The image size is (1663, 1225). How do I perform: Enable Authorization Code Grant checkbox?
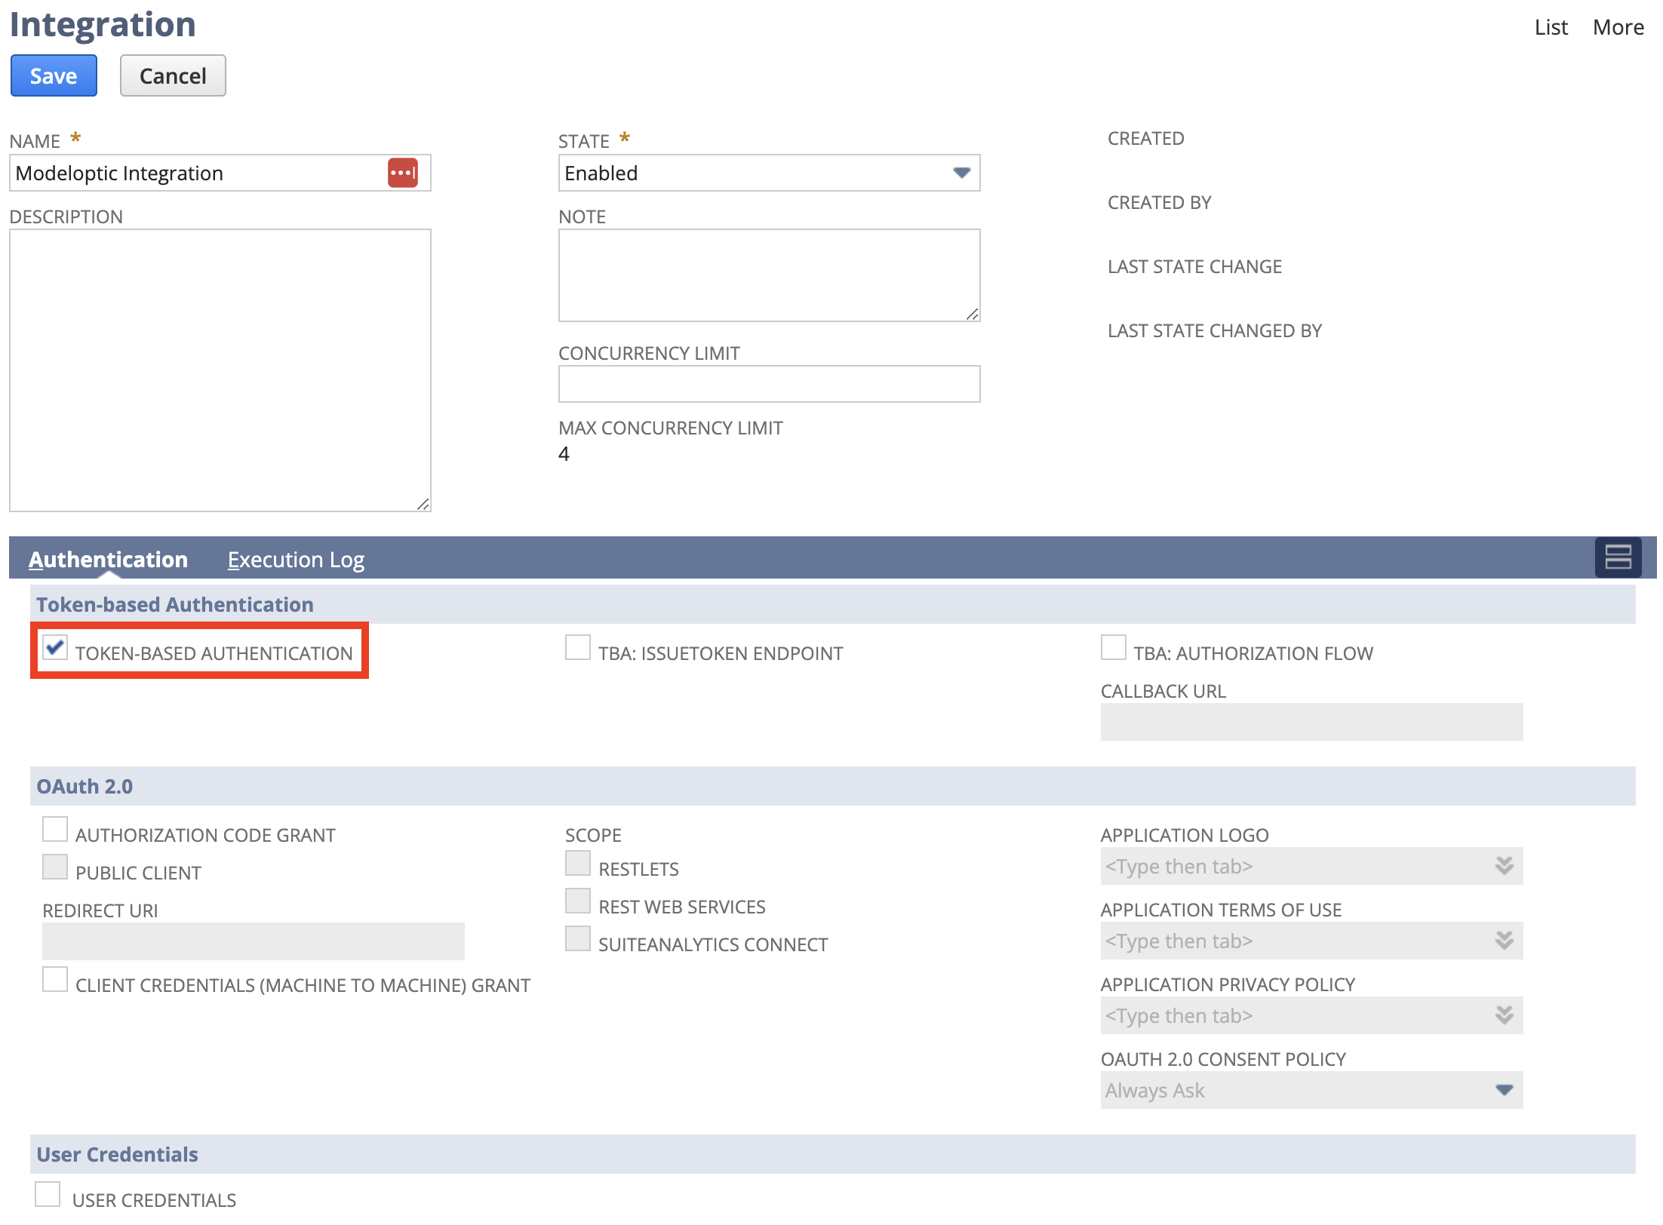55,829
